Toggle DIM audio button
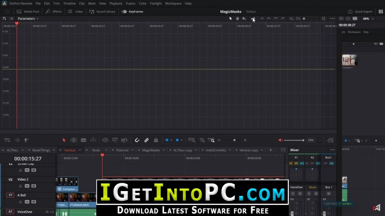The height and width of the screenshot is (216, 385). (x=310, y=140)
